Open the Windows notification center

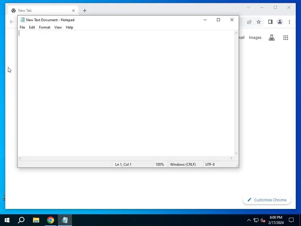point(291,220)
